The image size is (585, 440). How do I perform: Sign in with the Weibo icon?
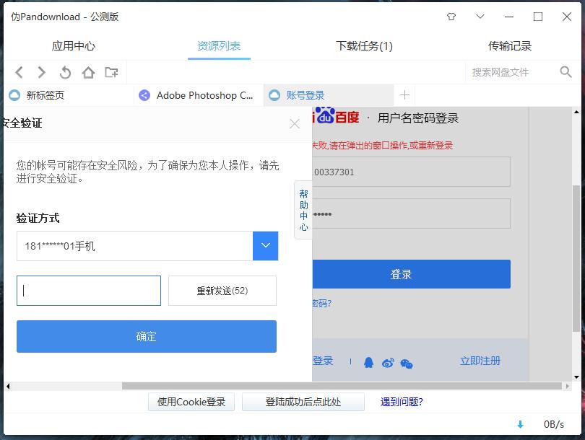(388, 363)
